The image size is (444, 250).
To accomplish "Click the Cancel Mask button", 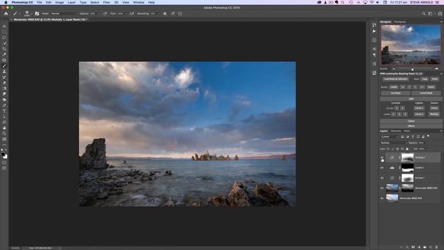I will [x=426, y=93].
